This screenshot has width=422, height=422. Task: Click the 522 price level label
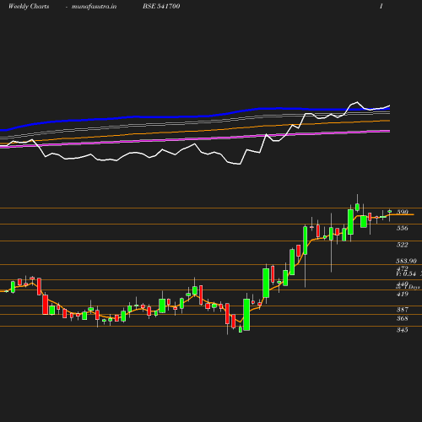(x=403, y=245)
